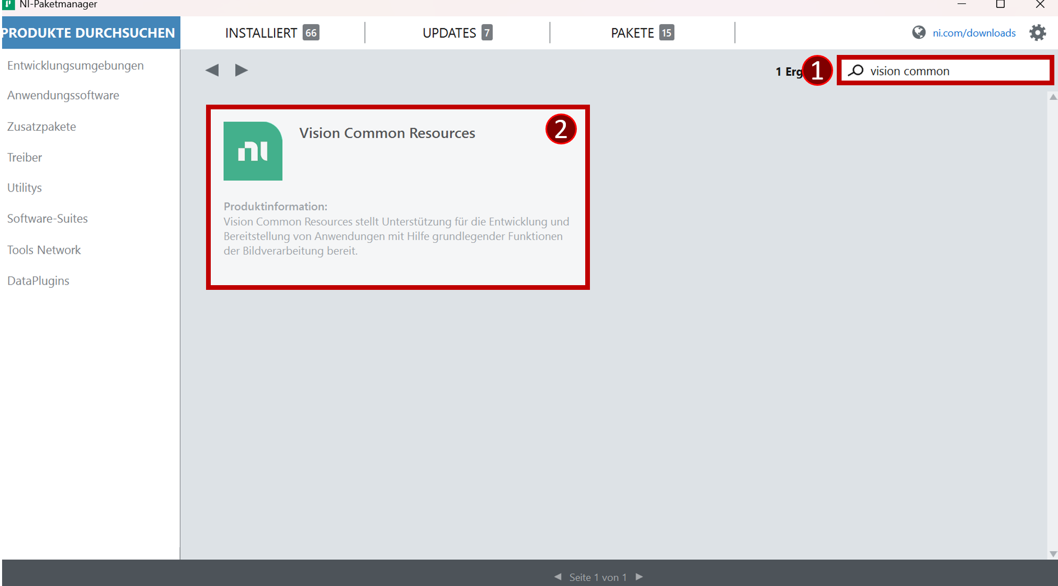Click inside the vision common search field
This screenshot has height=586, width=1058.
tap(952, 70)
